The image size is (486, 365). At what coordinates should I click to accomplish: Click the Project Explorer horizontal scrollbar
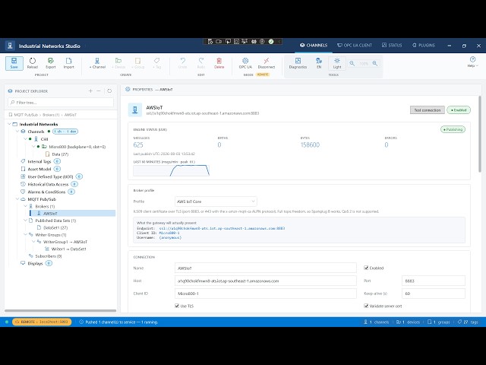61,310
